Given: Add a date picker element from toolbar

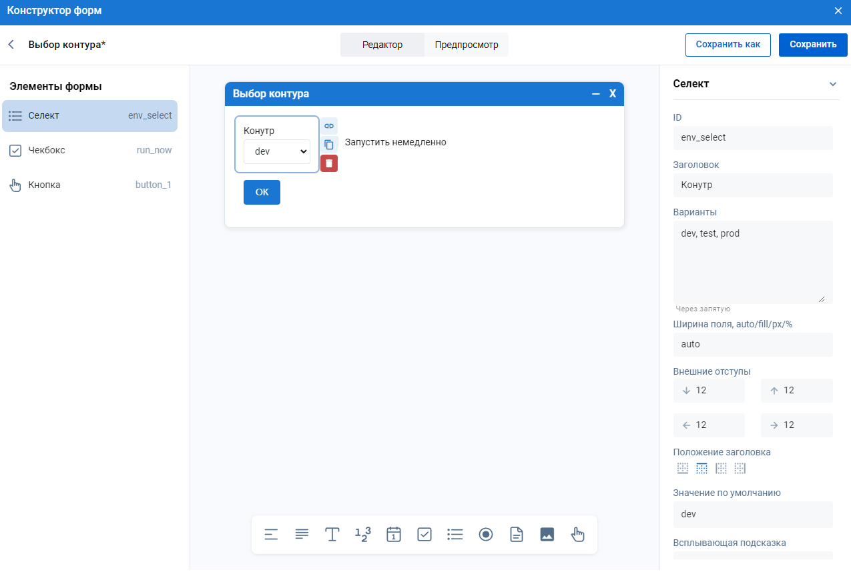Looking at the screenshot, I should pyautogui.click(x=394, y=535).
